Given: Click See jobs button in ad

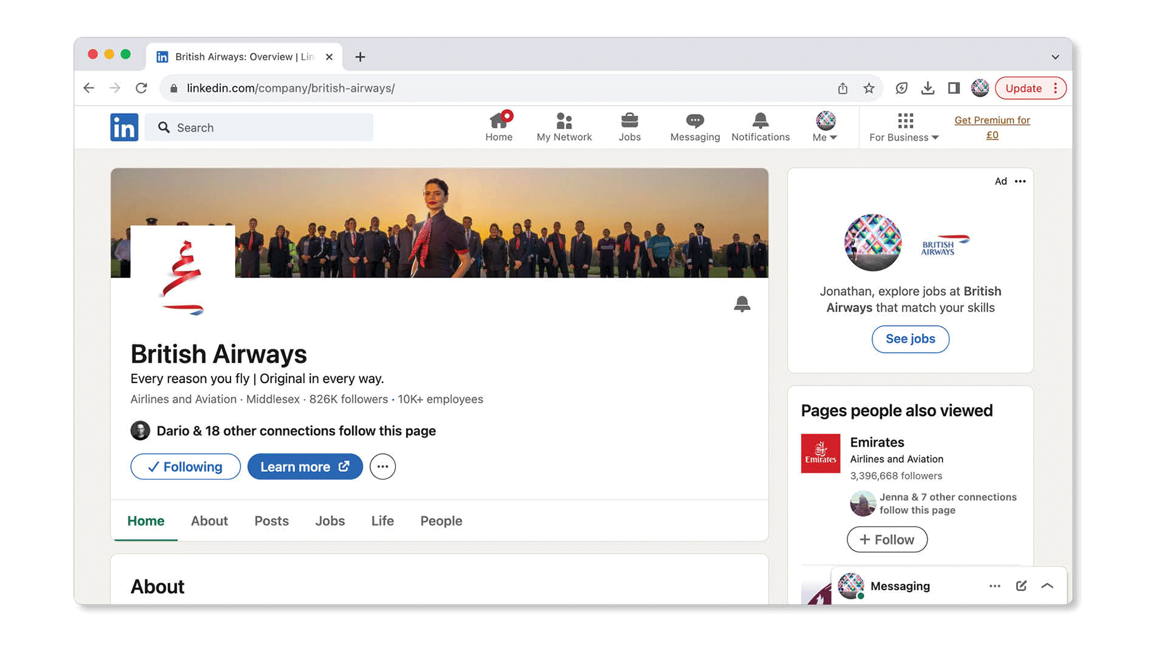Looking at the screenshot, I should tap(910, 339).
